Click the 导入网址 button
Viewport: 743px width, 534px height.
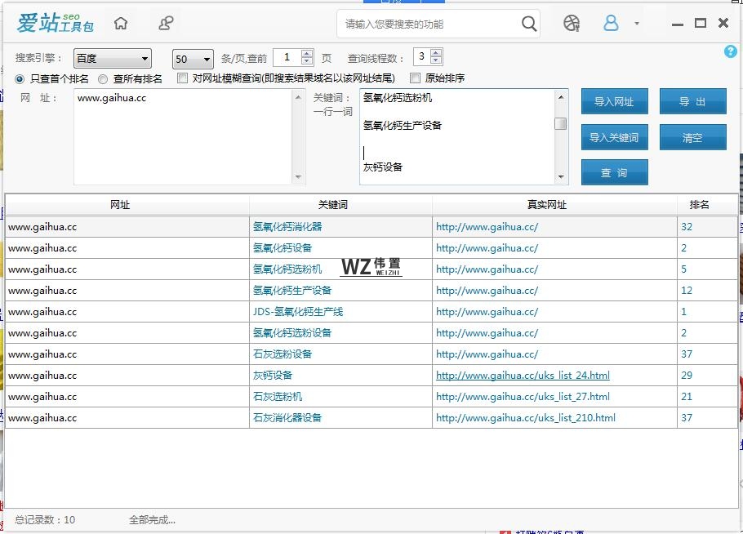click(x=614, y=102)
